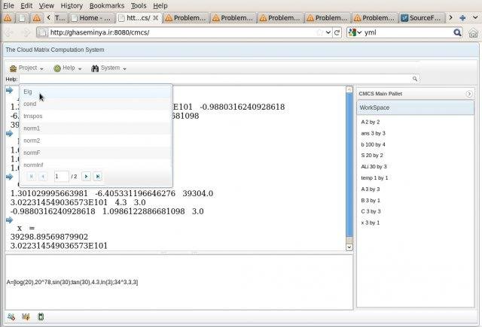Viewport: 482px width, 327px height.
Task: Select trnspos from the suggestion list
Action: click(x=96, y=117)
